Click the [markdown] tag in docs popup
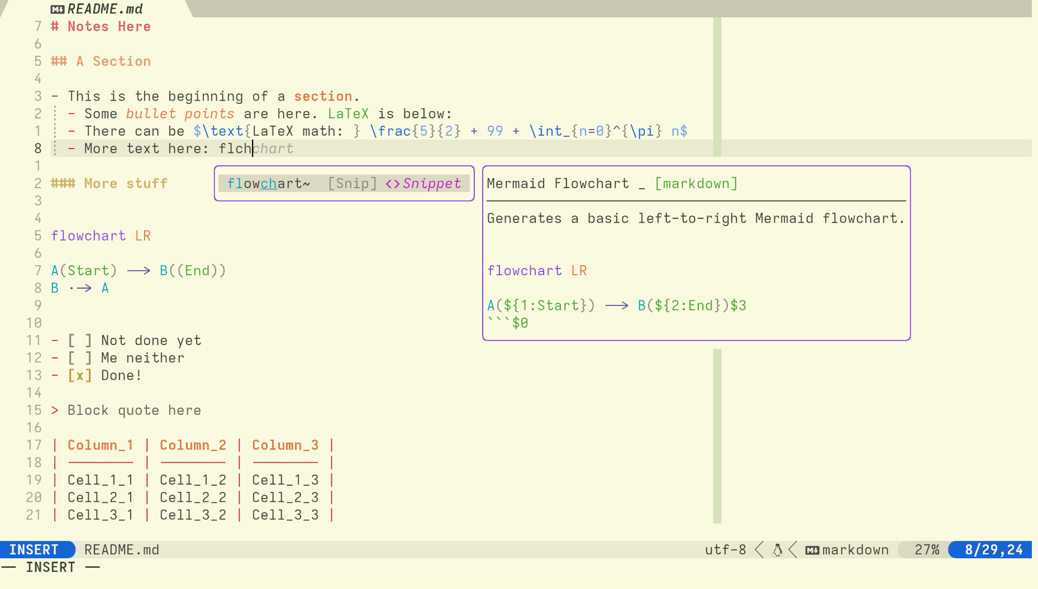 click(696, 184)
